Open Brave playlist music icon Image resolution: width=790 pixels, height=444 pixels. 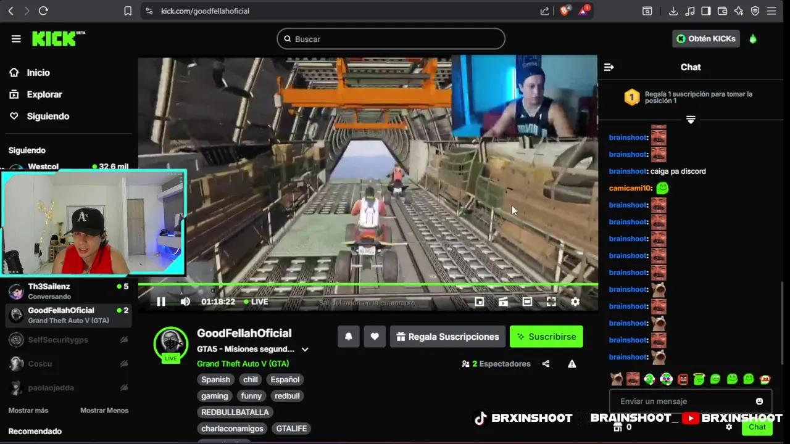point(690,11)
